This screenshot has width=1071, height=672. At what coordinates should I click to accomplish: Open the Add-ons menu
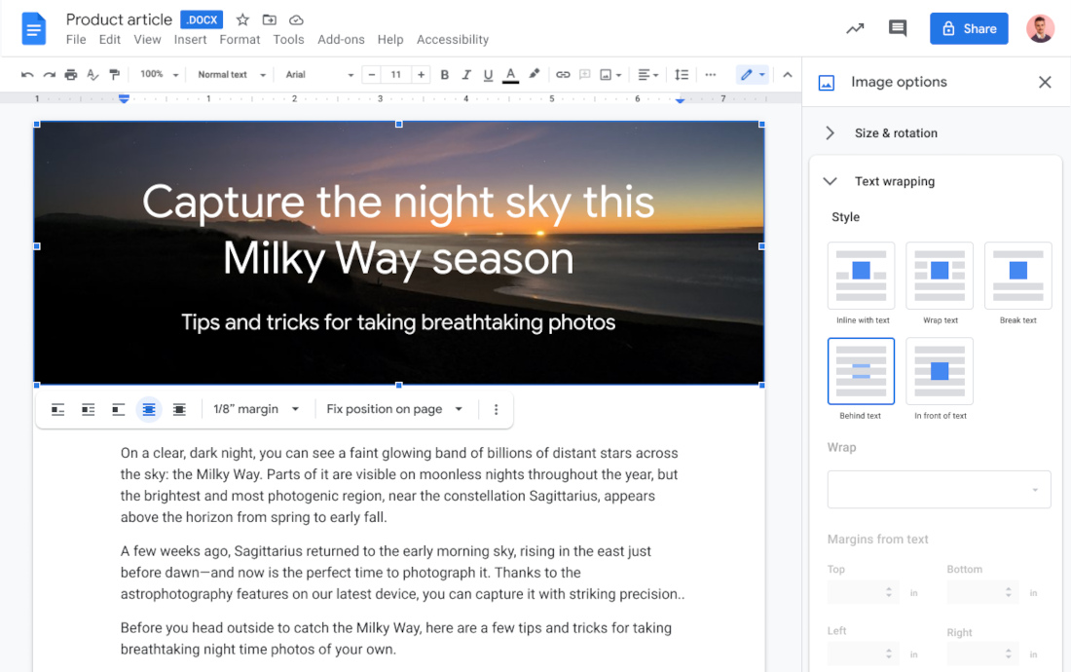click(x=341, y=40)
